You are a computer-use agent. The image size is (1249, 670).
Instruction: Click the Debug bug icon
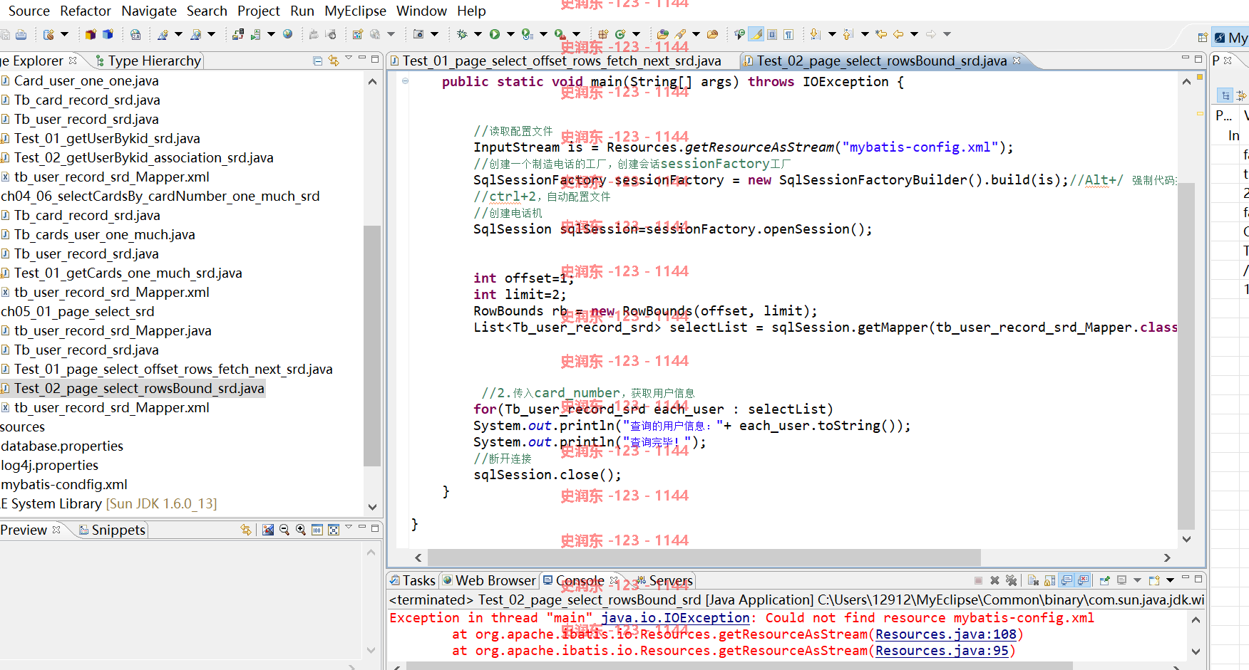pos(462,34)
